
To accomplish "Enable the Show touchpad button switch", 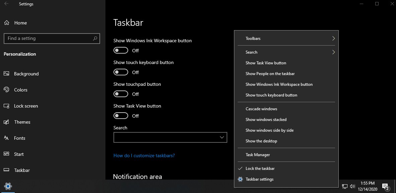I will tap(121, 94).
